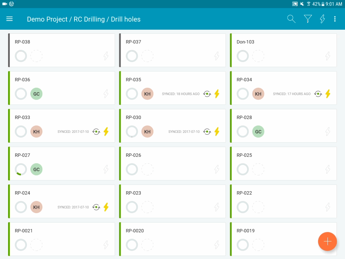
Task: Tap the sync icon on RP-033
Action: point(96,132)
